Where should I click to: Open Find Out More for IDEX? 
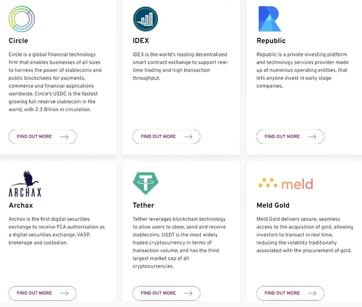point(167,137)
